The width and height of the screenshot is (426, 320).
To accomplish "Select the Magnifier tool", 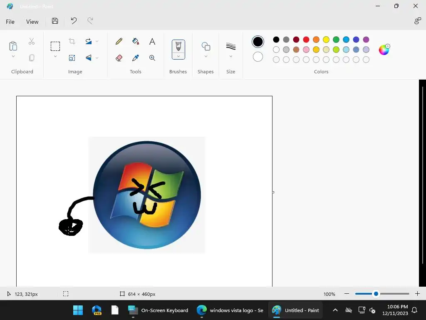I will (x=152, y=57).
